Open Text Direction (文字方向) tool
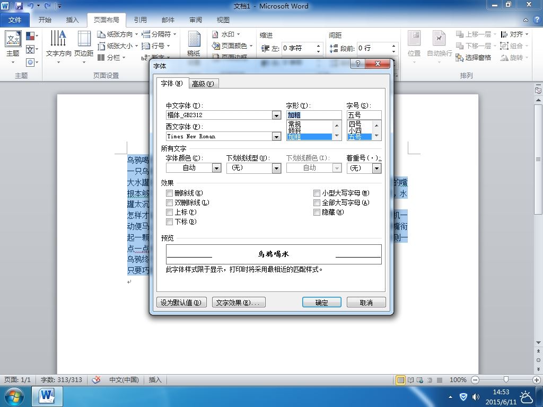 point(58,47)
